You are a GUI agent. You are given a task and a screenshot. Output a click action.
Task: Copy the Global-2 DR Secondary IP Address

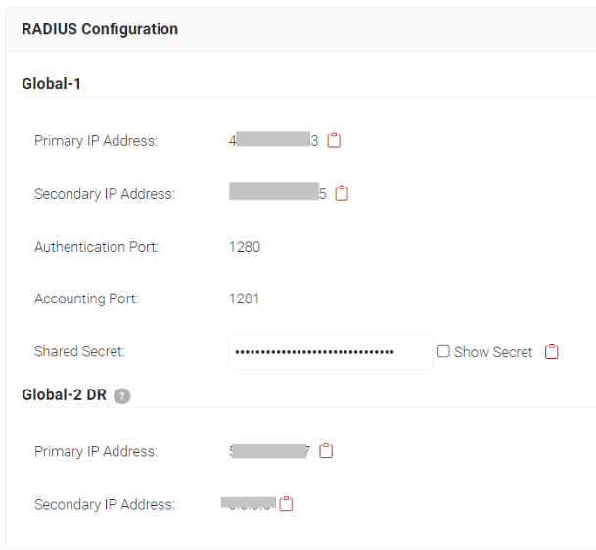(286, 504)
